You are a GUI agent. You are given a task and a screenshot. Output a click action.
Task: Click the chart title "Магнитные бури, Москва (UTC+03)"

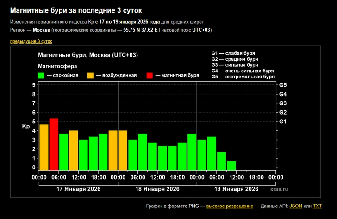coord(88,55)
